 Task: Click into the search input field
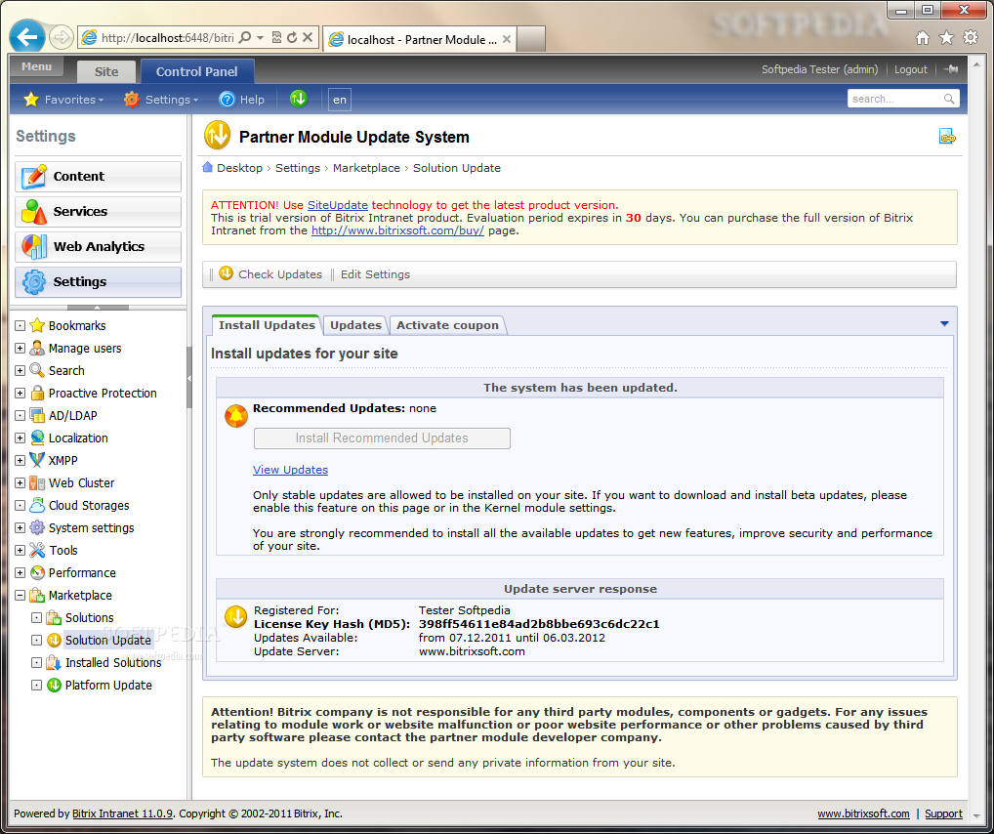pyautogui.click(x=895, y=99)
